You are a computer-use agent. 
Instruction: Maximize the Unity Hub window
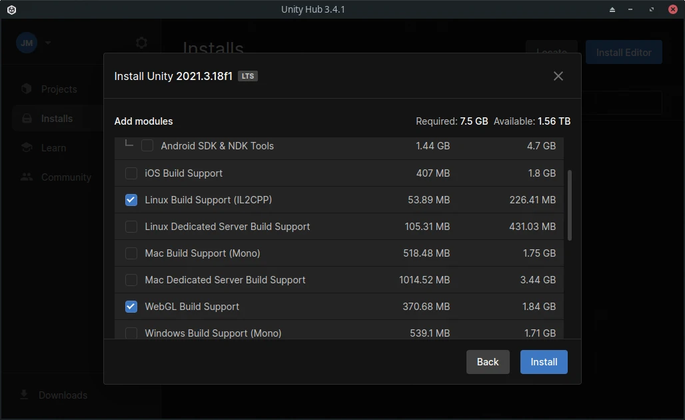click(x=652, y=9)
